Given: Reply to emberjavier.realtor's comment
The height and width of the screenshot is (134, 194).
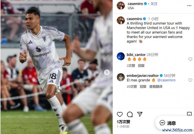Looking at the screenshot, I should tap(143, 86).
